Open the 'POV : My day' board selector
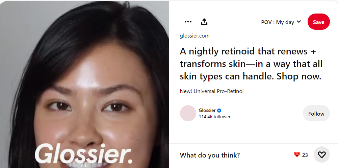This screenshot has height=168, width=338. (281, 22)
